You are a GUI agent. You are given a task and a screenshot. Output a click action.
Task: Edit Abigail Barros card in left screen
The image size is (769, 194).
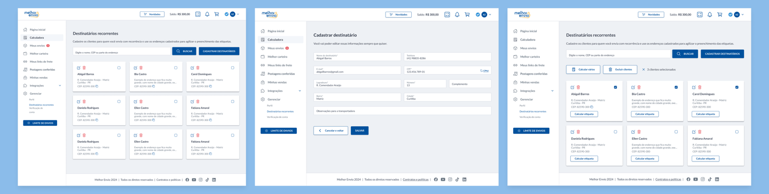pyautogui.click(x=79, y=68)
